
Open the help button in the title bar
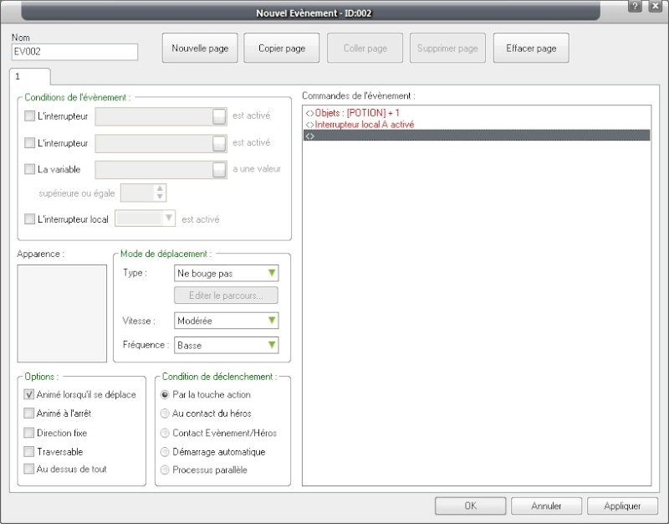pyautogui.click(x=635, y=6)
